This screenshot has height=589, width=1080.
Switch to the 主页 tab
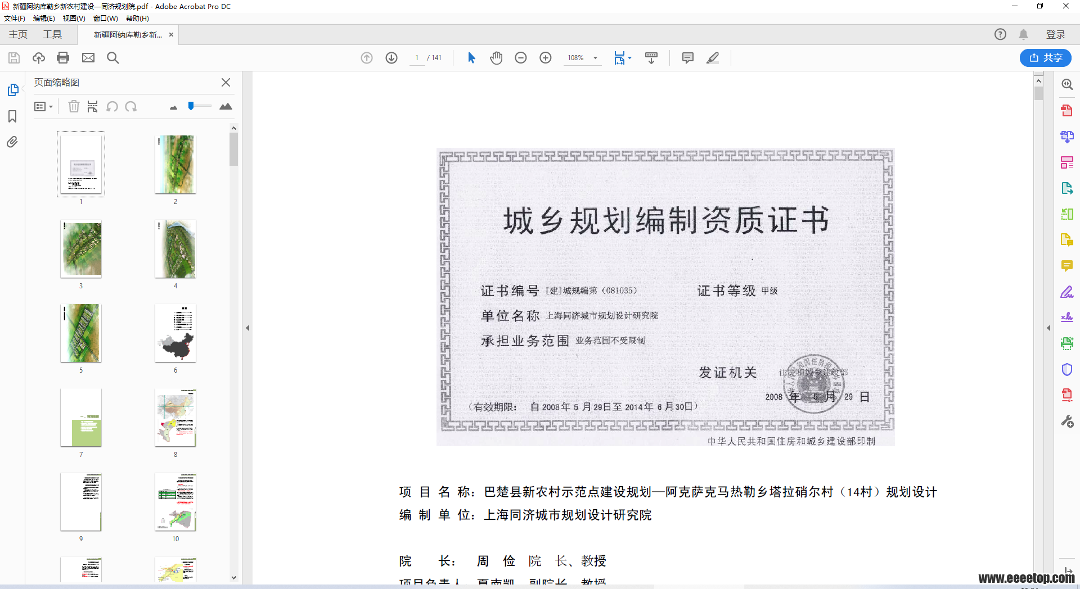[x=18, y=34]
